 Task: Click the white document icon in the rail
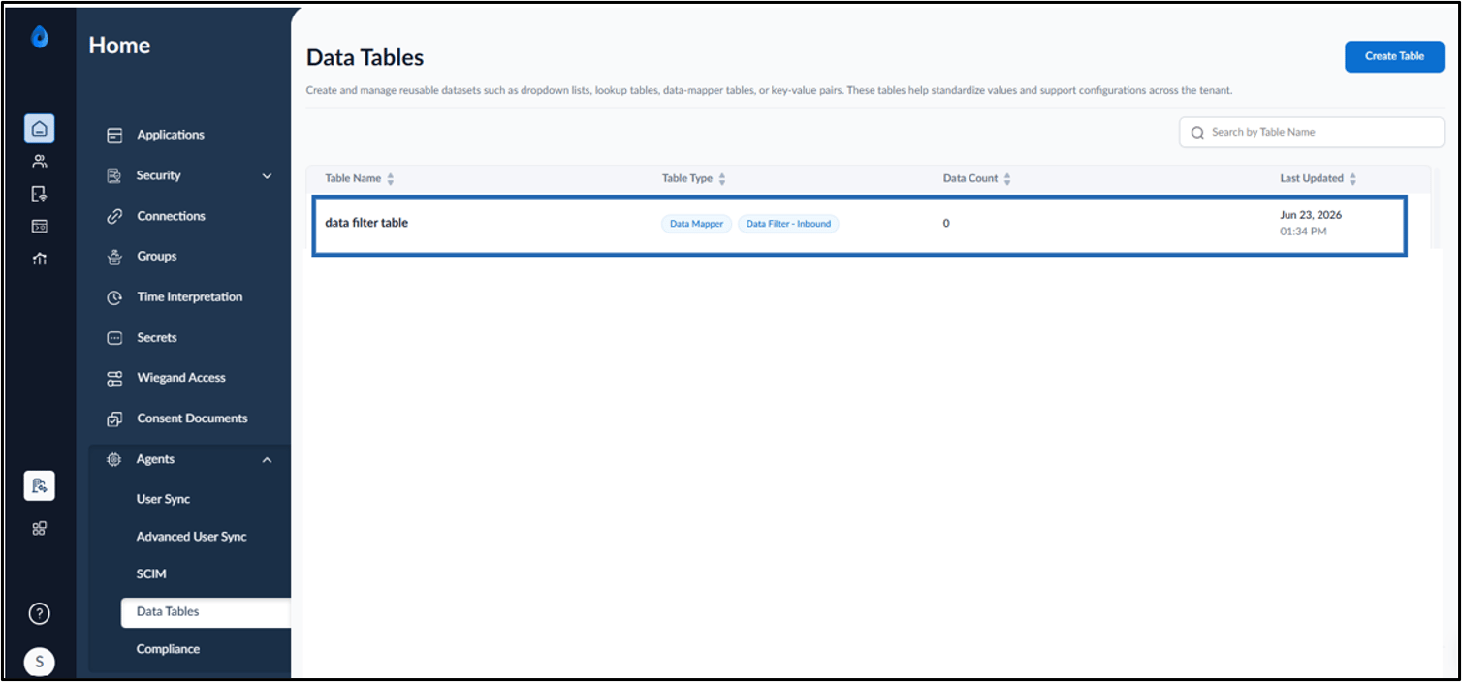(x=40, y=485)
